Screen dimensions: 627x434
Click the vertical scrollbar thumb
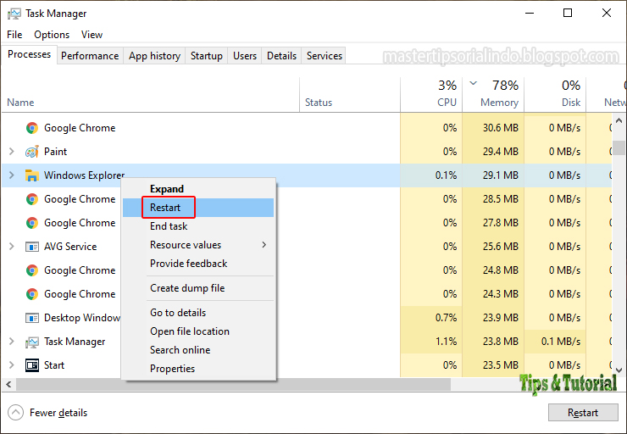point(619,147)
